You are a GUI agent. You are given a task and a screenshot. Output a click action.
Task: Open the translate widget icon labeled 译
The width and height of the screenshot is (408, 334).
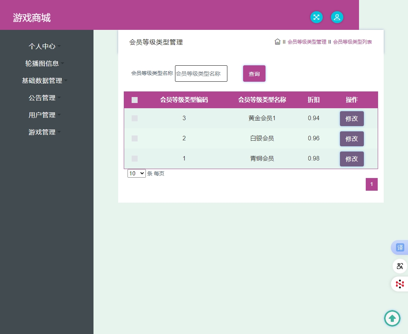pyautogui.click(x=400, y=247)
